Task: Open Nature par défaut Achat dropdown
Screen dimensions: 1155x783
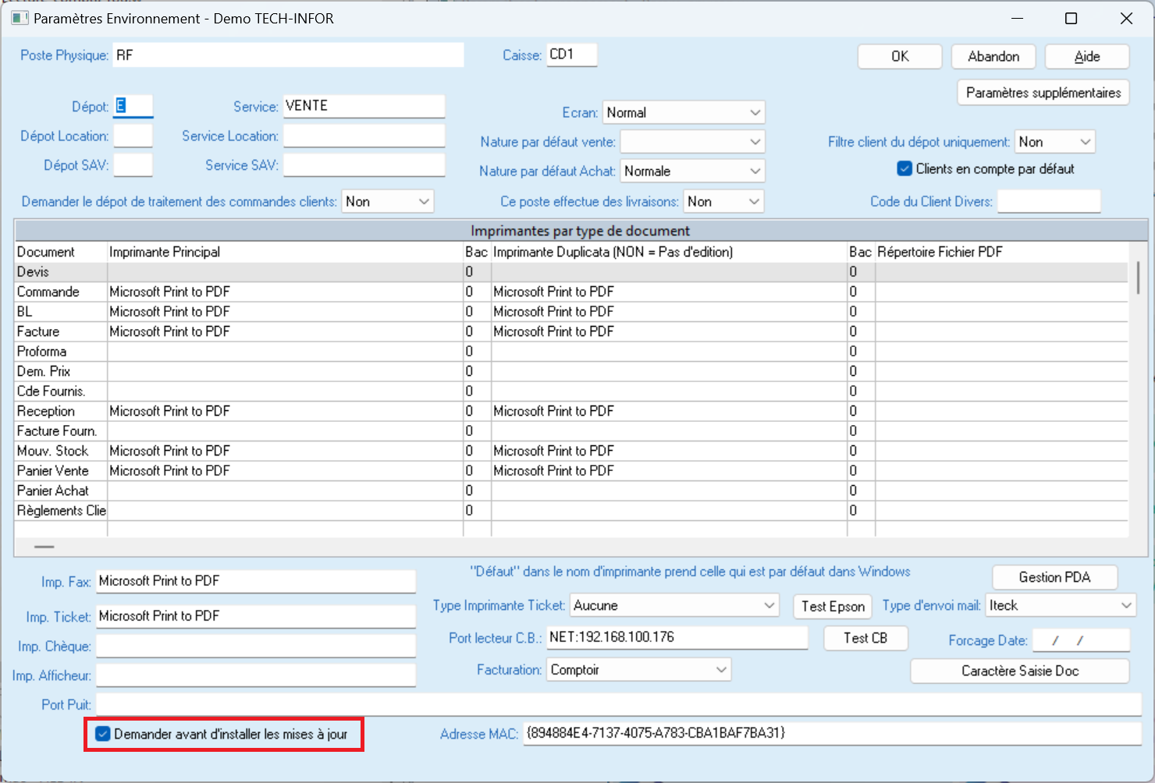Action: 754,172
